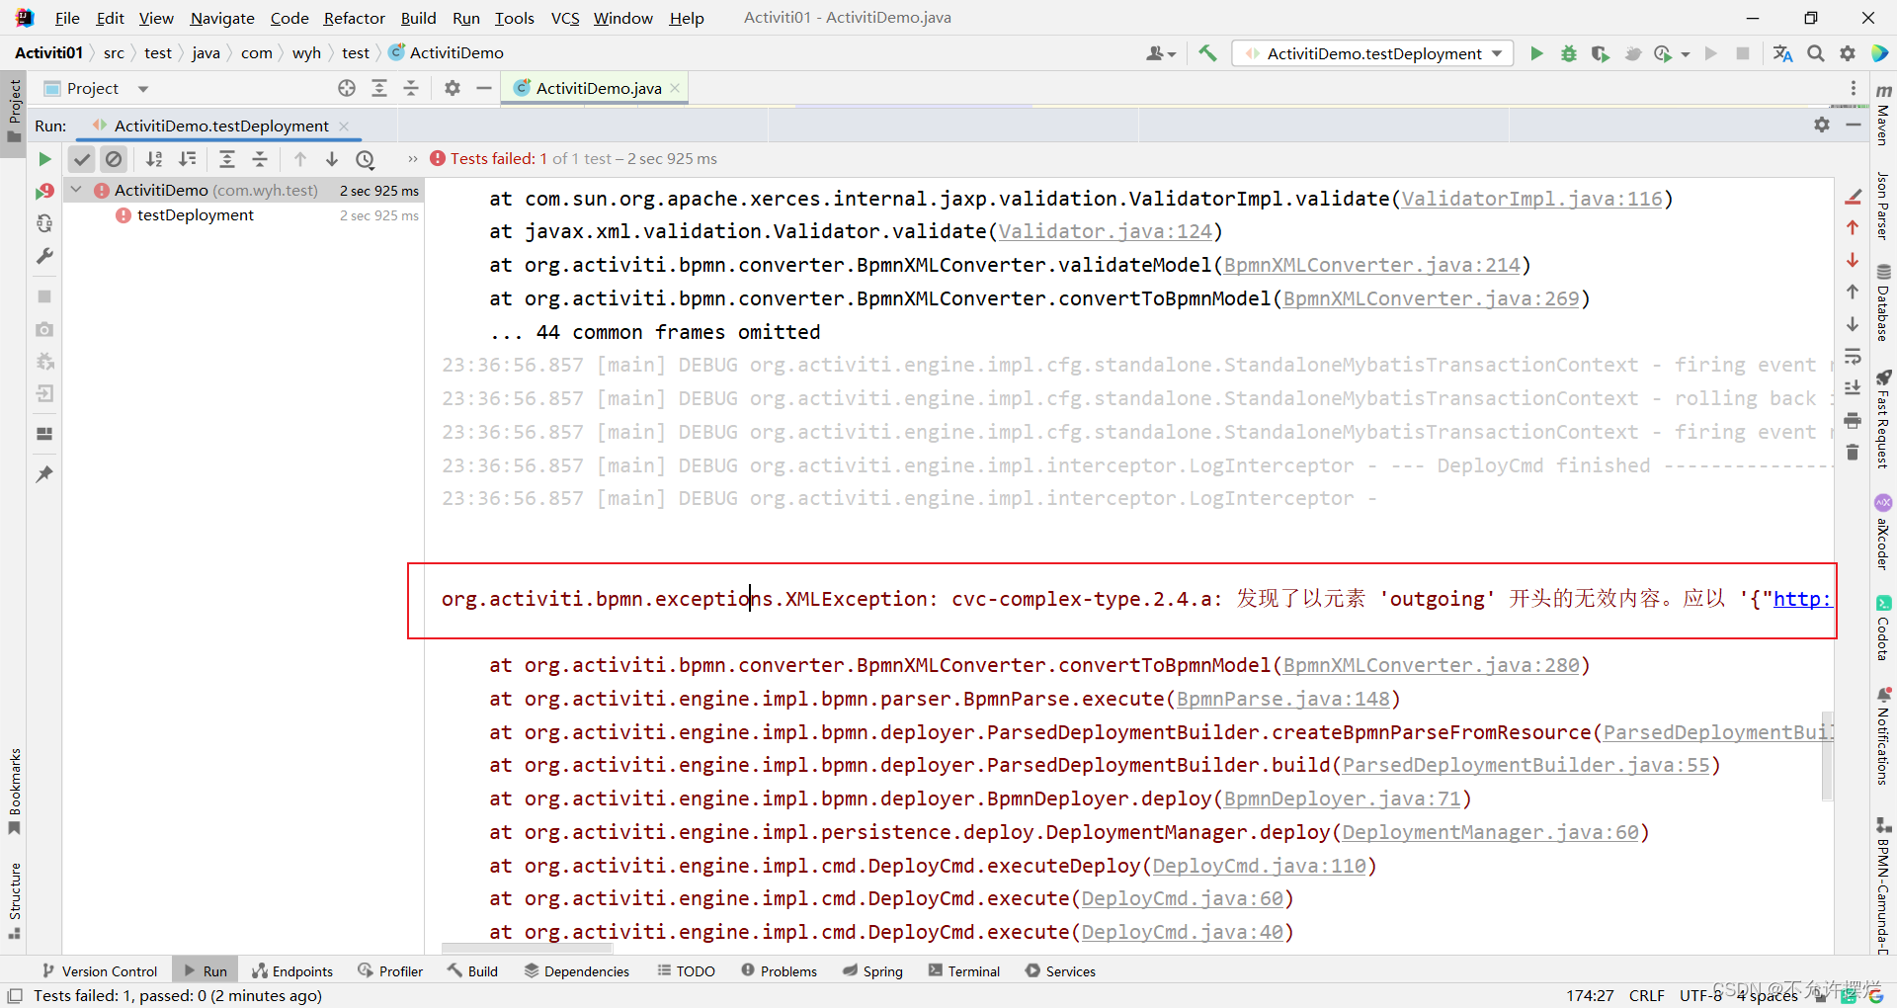Screen dimensions: 1897x1008
Task: Click the build hammer icon
Action: tap(1207, 53)
